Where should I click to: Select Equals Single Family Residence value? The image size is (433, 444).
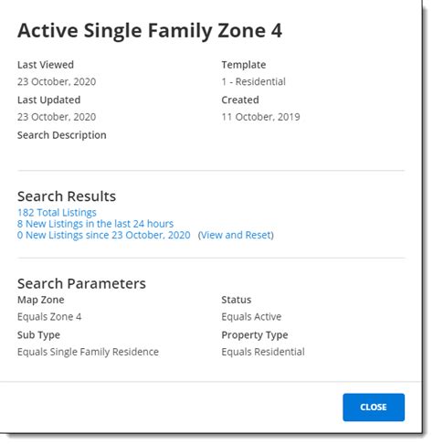click(x=88, y=352)
